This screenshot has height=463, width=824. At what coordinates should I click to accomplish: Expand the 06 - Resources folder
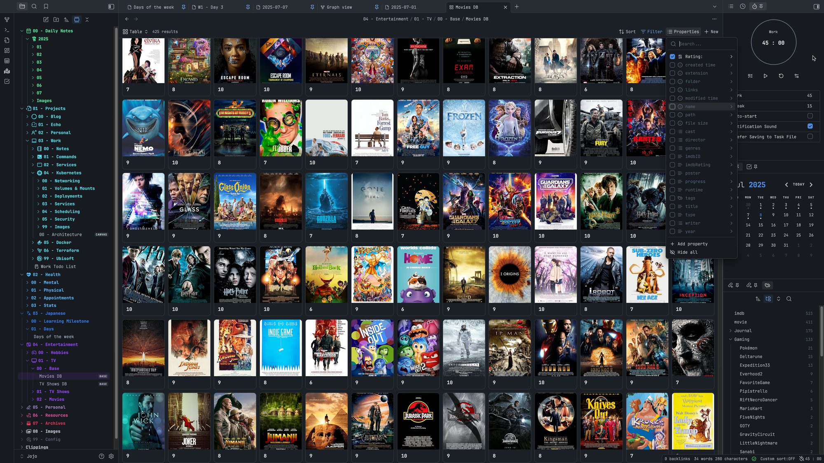coord(22,415)
